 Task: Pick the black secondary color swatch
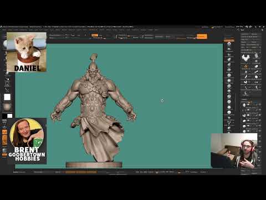(4, 116)
